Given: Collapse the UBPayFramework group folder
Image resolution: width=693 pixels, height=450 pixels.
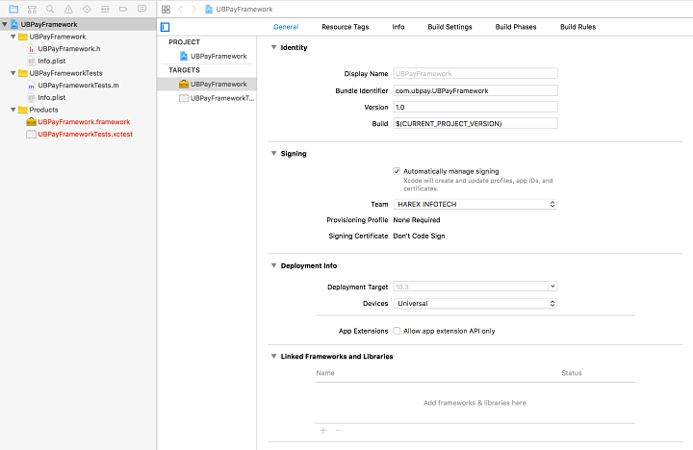Looking at the screenshot, I should pos(13,37).
